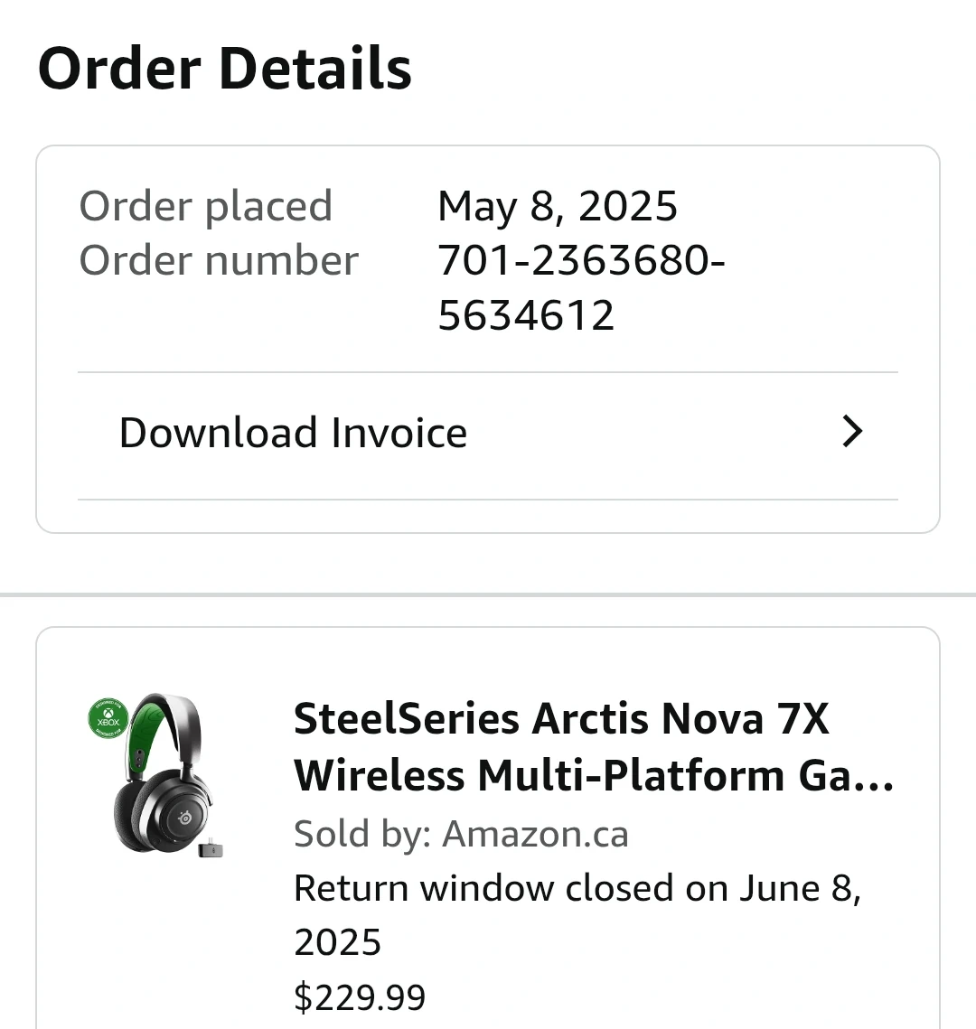Click the Order Details heading
This screenshot has width=976, height=1029.
click(x=225, y=69)
